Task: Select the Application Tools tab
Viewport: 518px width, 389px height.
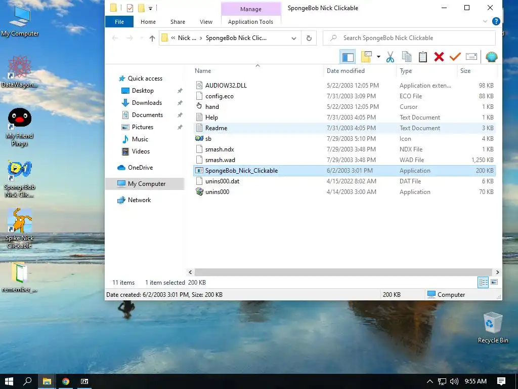Action: click(250, 22)
